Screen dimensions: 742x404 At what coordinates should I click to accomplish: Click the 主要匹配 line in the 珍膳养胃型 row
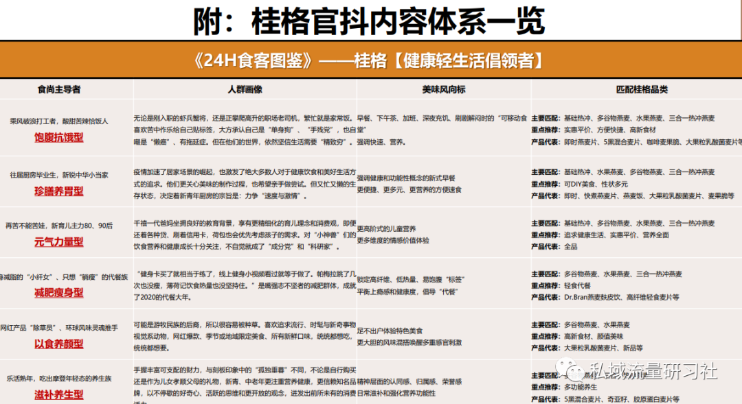pyautogui.click(x=622, y=172)
